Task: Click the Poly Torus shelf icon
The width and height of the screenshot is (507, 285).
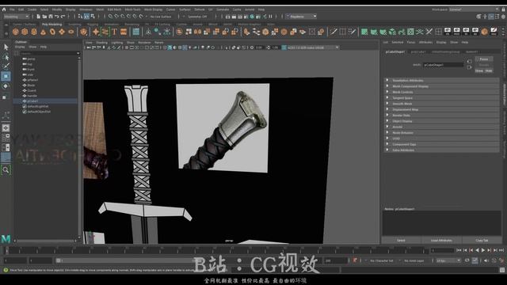Action: 53,32
